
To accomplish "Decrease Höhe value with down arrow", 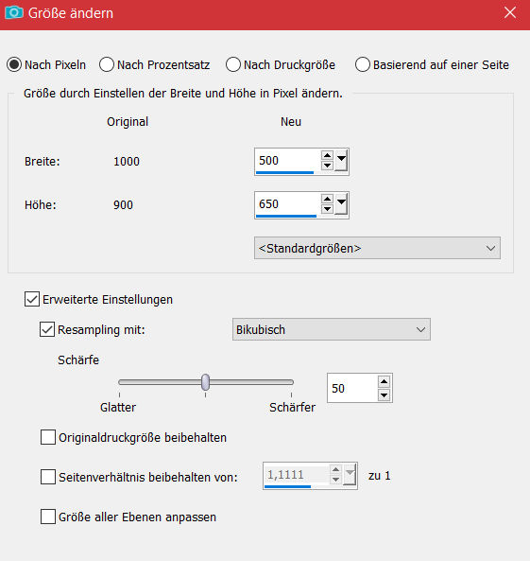I will 327,209.
